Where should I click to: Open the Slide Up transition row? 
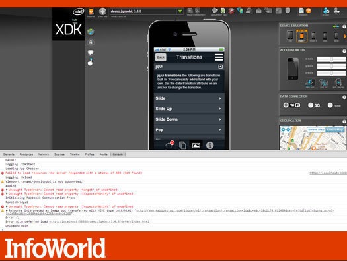click(189, 109)
